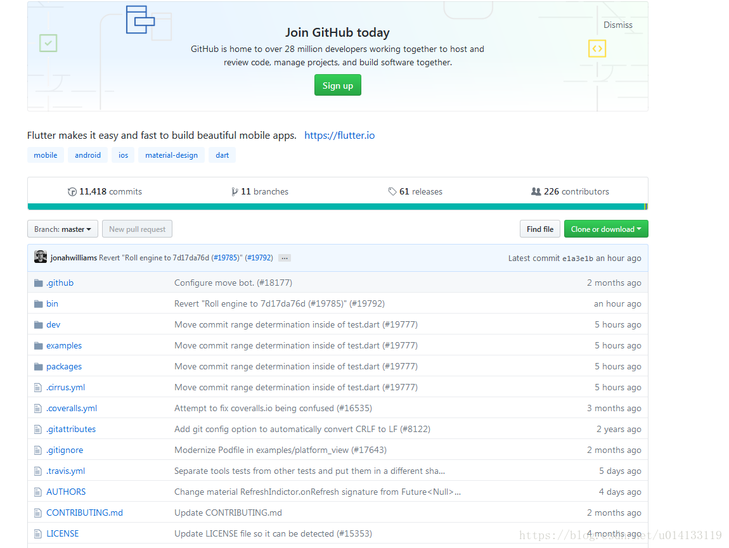Dismiss the Join GitHub banner
The height and width of the screenshot is (548, 729).
click(618, 25)
